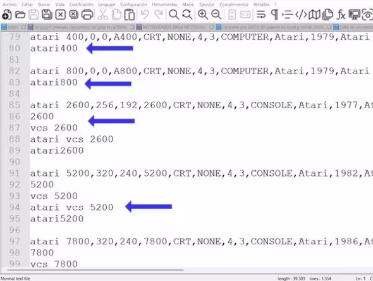Click the horizontal scrollbar thumb

[x=95, y=270]
